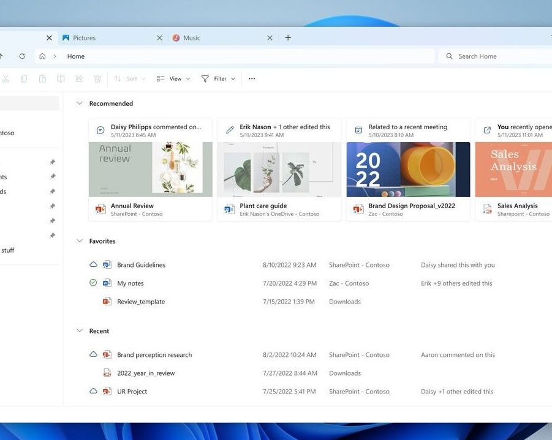Click the Copy icon in toolbar

point(24,79)
